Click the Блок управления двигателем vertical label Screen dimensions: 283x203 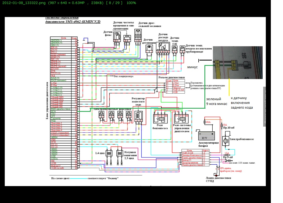tap(47, 100)
